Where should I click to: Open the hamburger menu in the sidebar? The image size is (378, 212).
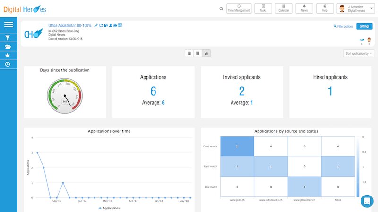tap(9, 24)
